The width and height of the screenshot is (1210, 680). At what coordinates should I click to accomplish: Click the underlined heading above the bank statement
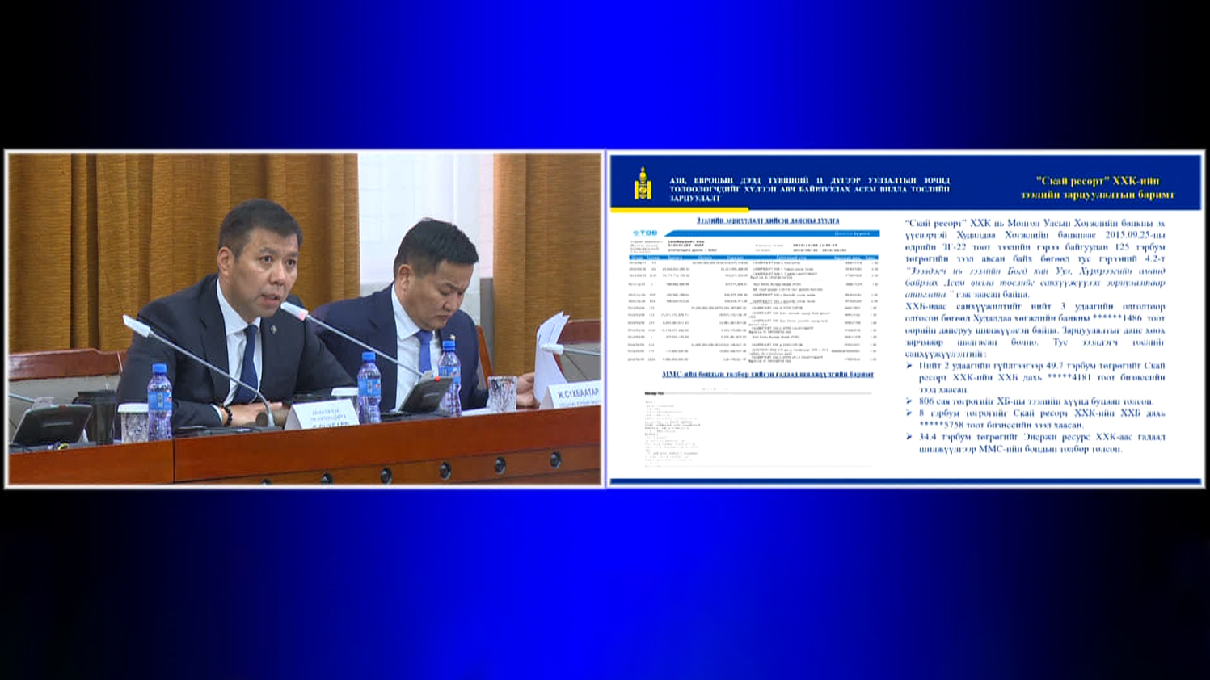pyautogui.click(x=768, y=220)
